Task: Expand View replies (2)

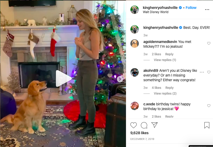Action: (165, 94)
